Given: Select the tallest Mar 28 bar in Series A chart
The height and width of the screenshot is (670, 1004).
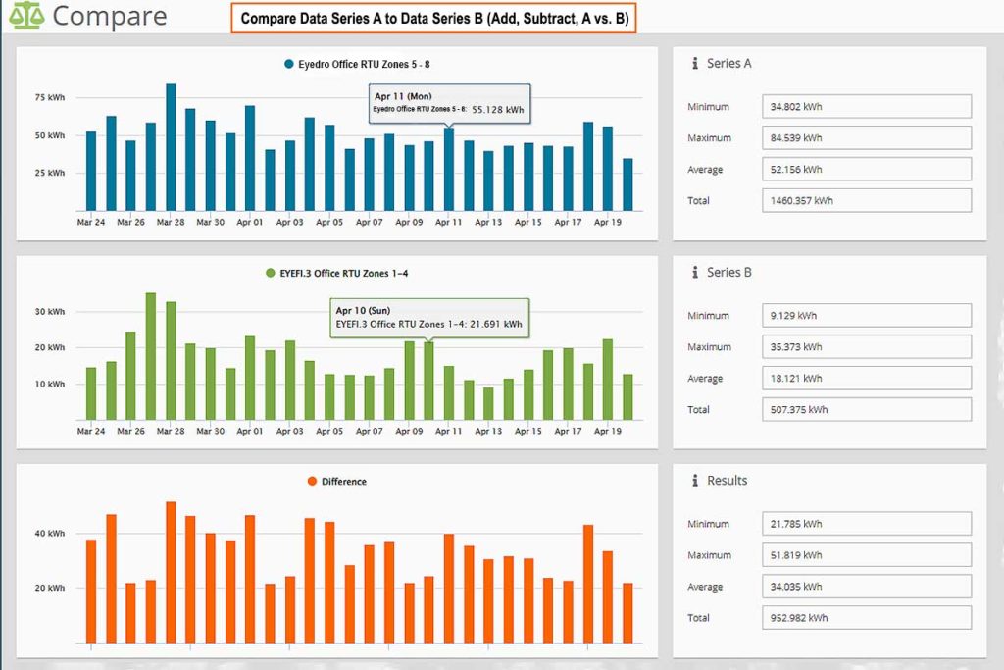Looking at the screenshot, I should [172, 147].
